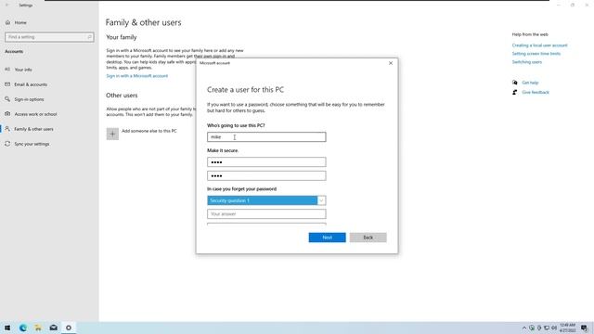
Task: Click the username field containing mike
Action: click(266, 137)
